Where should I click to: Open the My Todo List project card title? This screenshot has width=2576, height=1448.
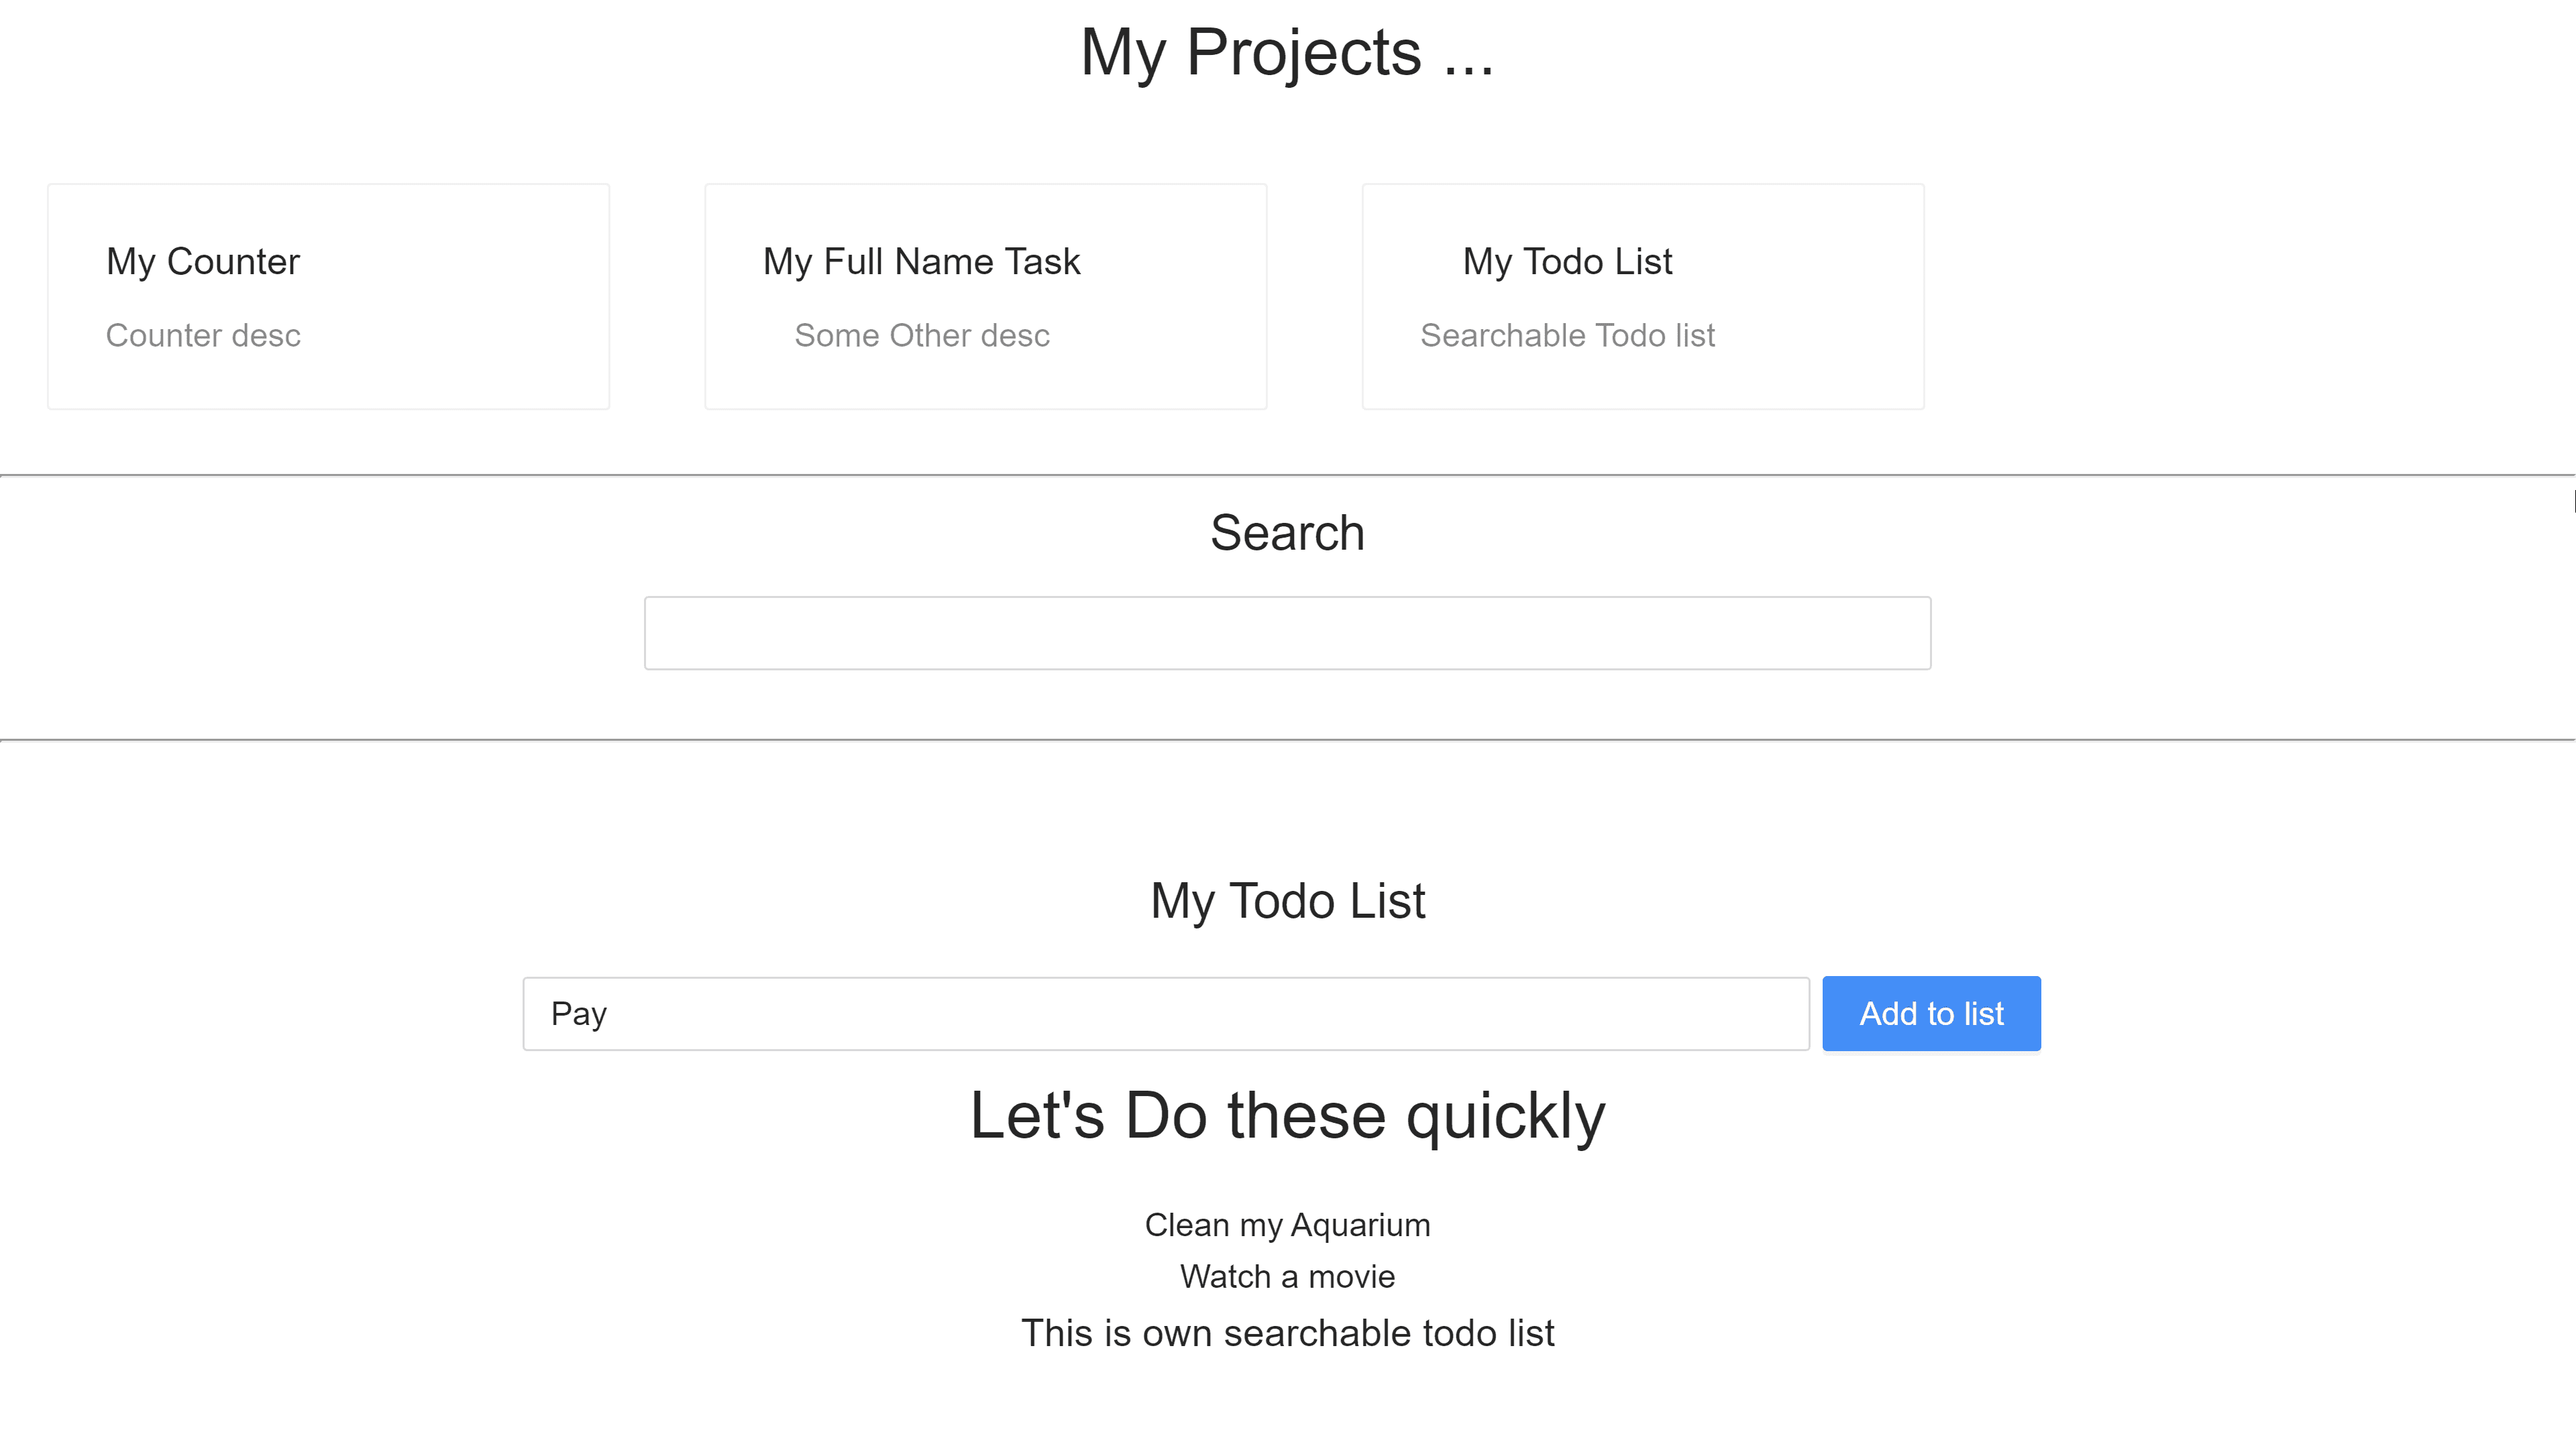[1567, 262]
